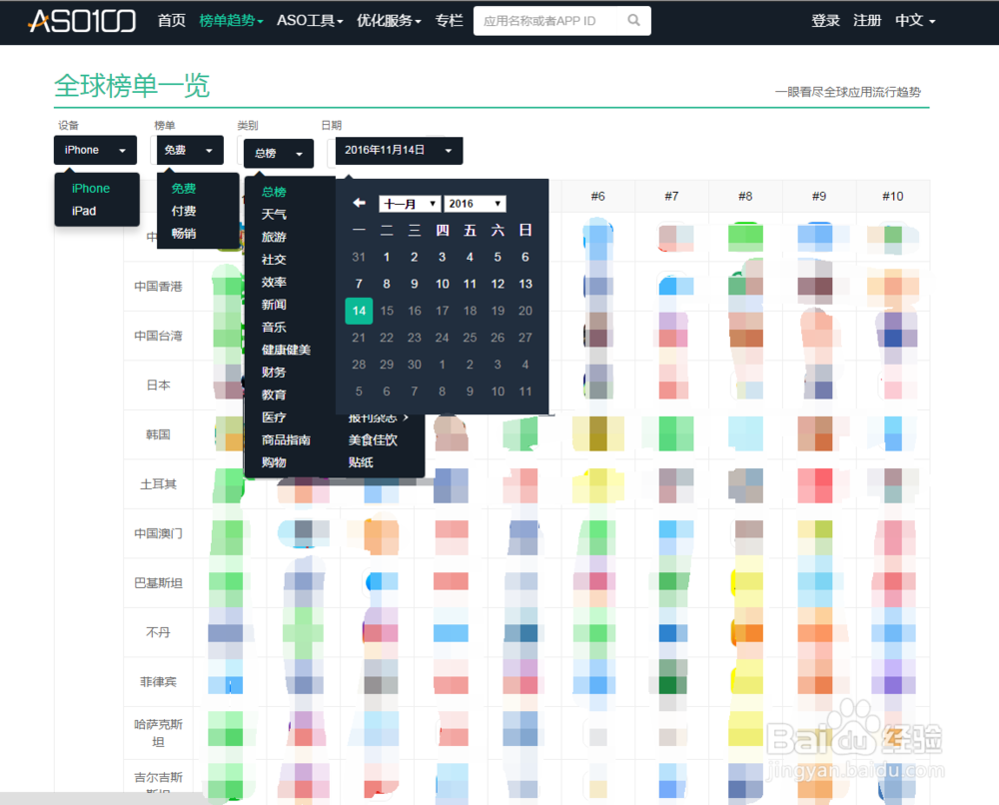Select 旅游 category
The width and height of the screenshot is (999, 805).
pyautogui.click(x=274, y=237)
